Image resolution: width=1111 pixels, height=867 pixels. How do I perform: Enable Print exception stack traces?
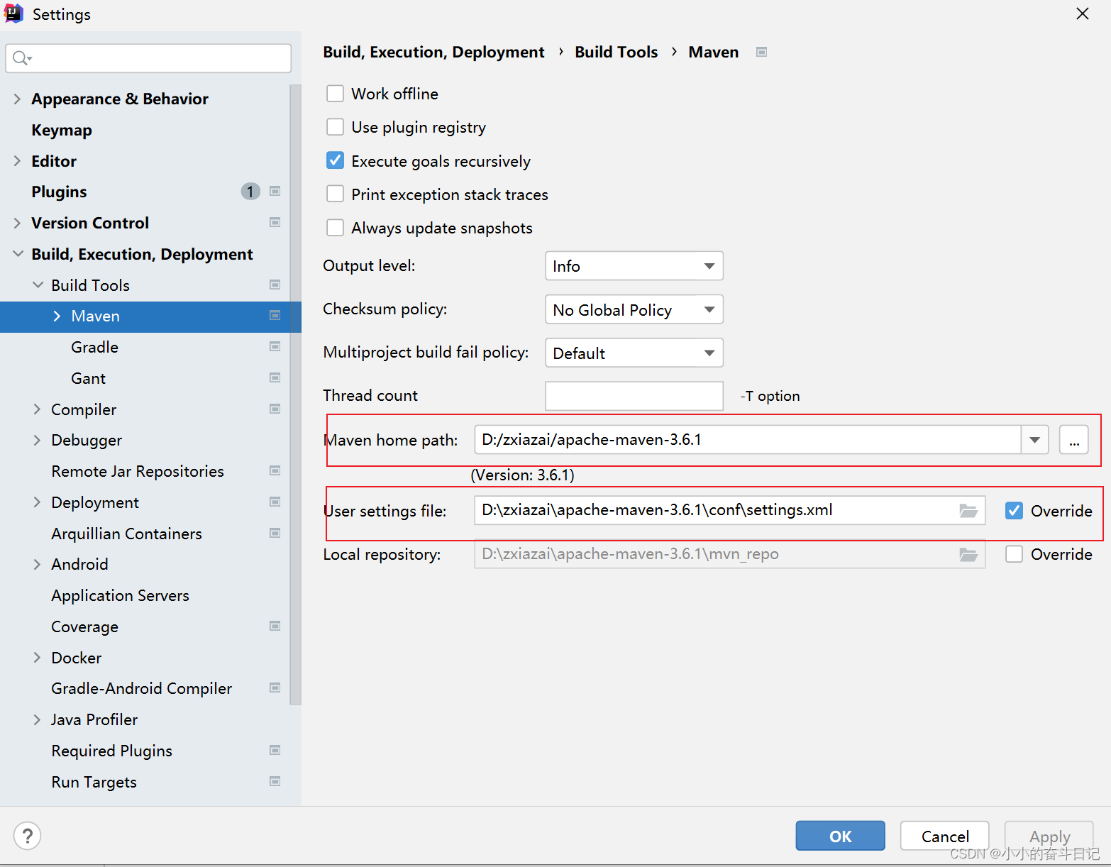(335, 194)
